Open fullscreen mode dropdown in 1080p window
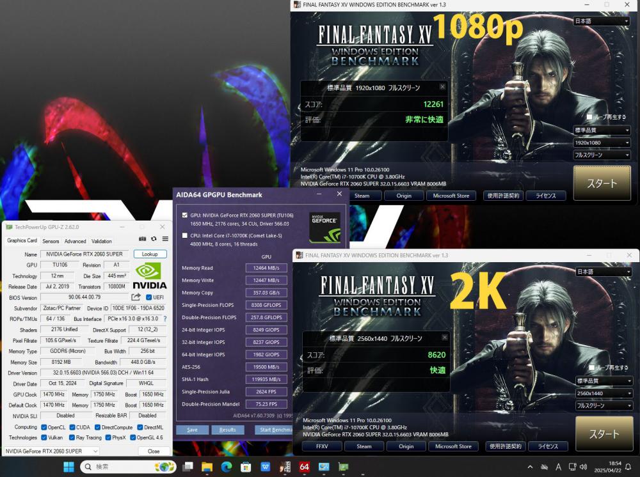The height and width of the screenshot is (477, 640). coord(602,155)
